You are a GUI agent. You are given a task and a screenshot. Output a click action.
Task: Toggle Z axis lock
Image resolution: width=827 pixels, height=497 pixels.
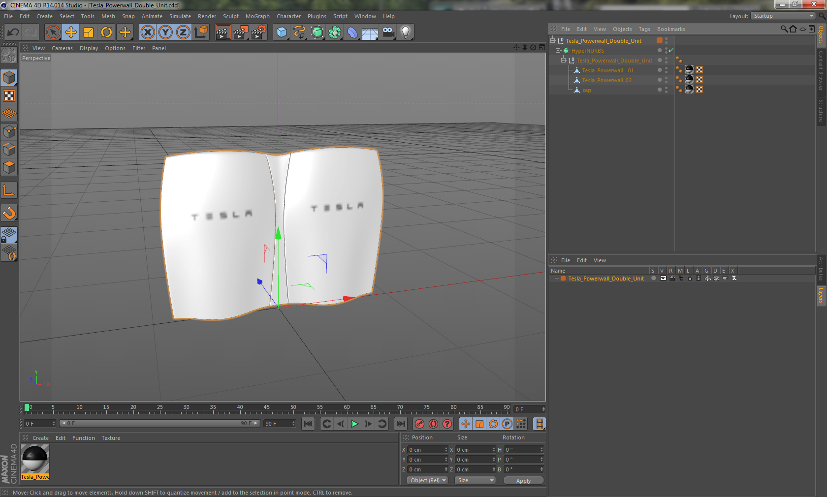[183, 32]
